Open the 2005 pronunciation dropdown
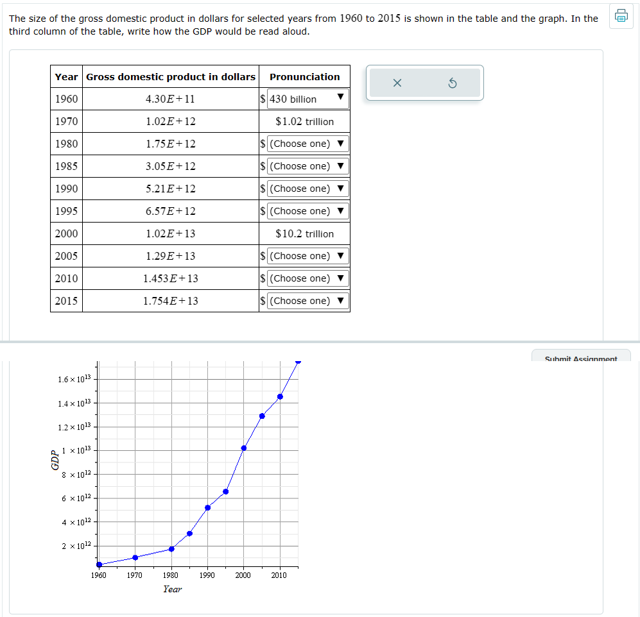 308,256
